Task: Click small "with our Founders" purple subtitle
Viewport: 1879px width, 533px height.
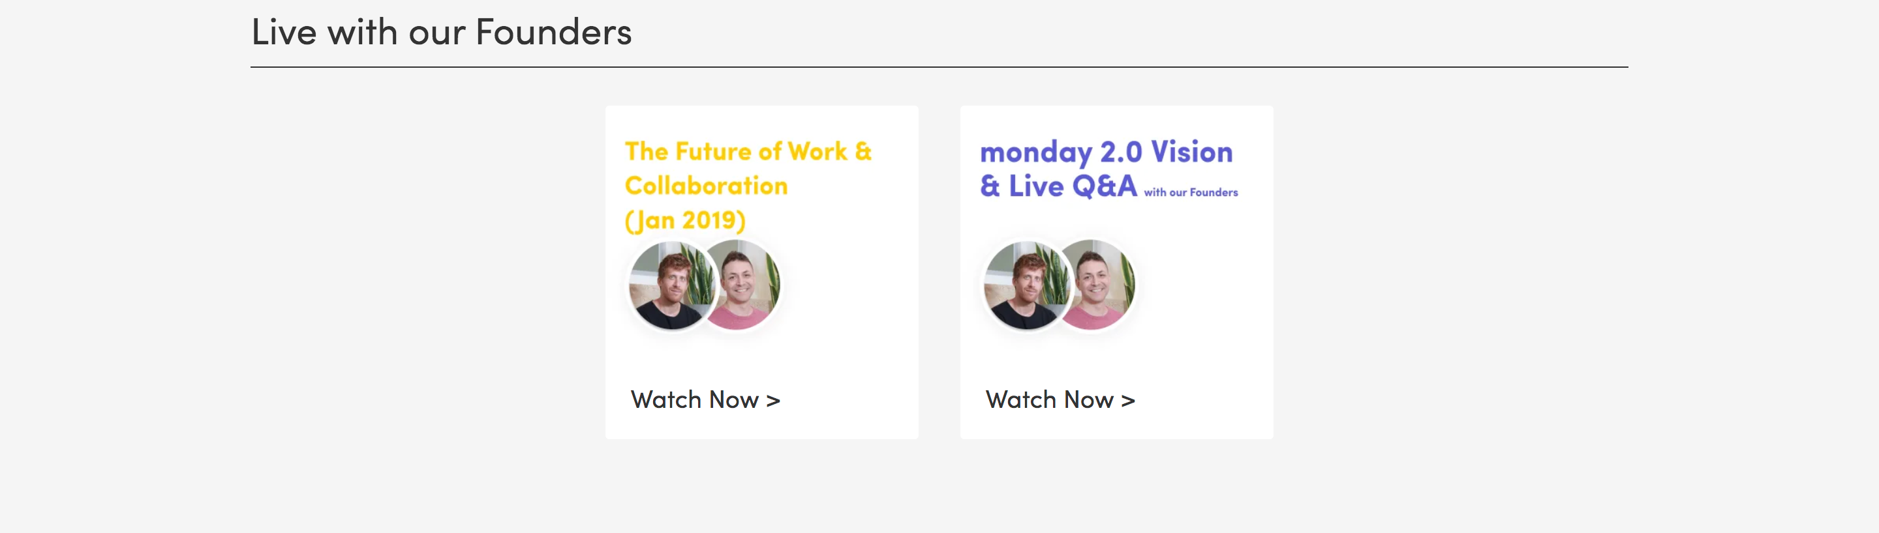Action: pyautogui.click(x=1191, y=192)
